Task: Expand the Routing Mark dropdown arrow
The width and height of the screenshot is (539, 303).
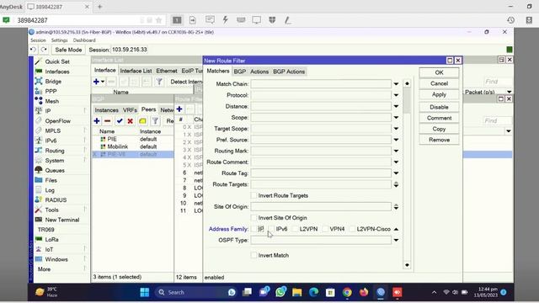Action: pyautogui.click(x=396, y=151)
